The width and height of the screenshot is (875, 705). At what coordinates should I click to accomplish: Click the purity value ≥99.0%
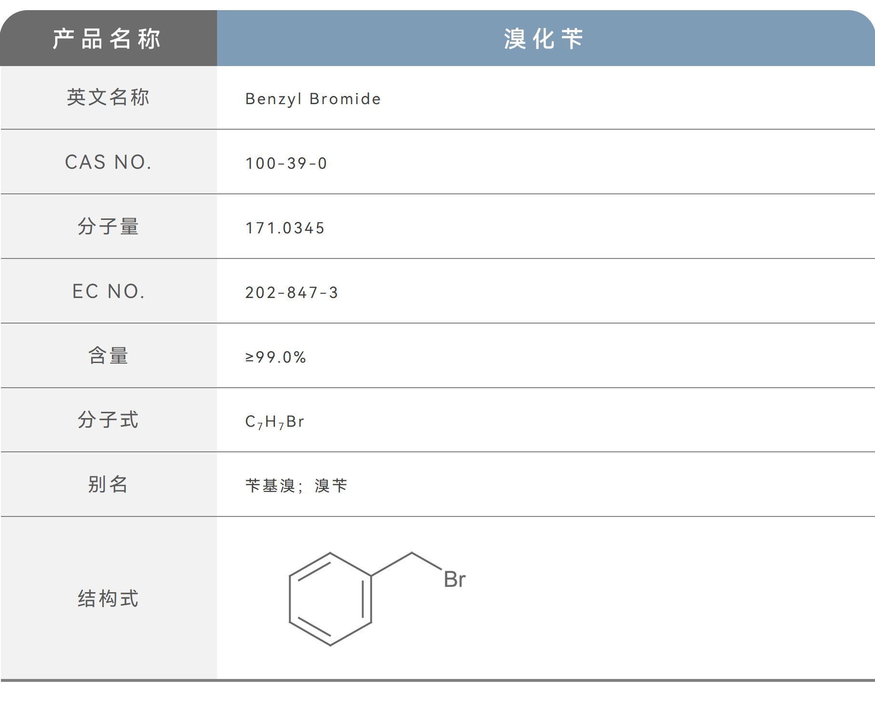click(x=275, y=357)
